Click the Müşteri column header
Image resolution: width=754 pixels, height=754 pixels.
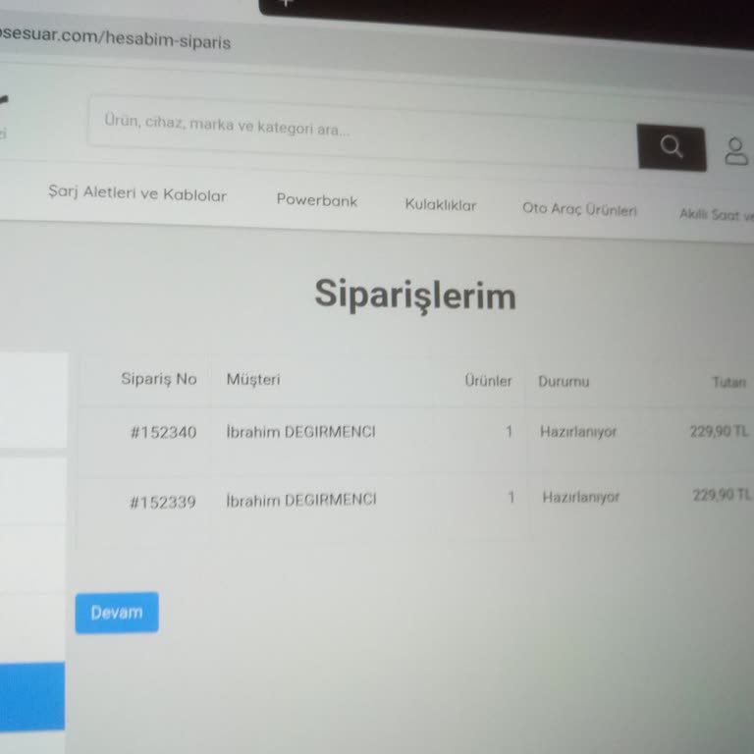(x=253, y=379)
